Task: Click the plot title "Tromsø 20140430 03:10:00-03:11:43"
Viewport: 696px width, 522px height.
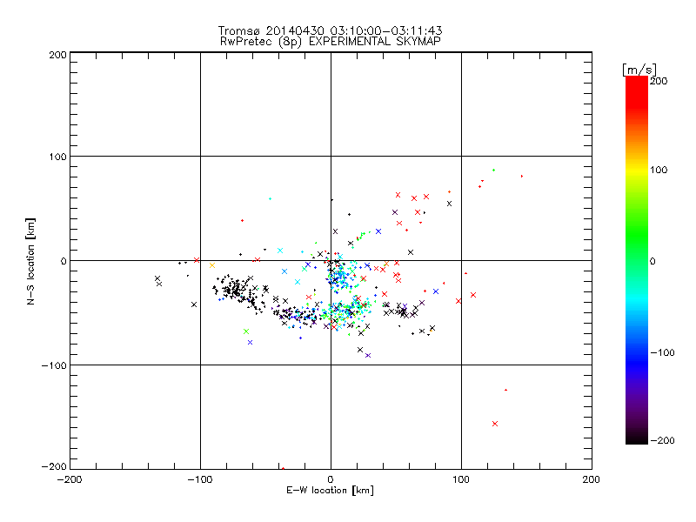Action: click(330, 30)
